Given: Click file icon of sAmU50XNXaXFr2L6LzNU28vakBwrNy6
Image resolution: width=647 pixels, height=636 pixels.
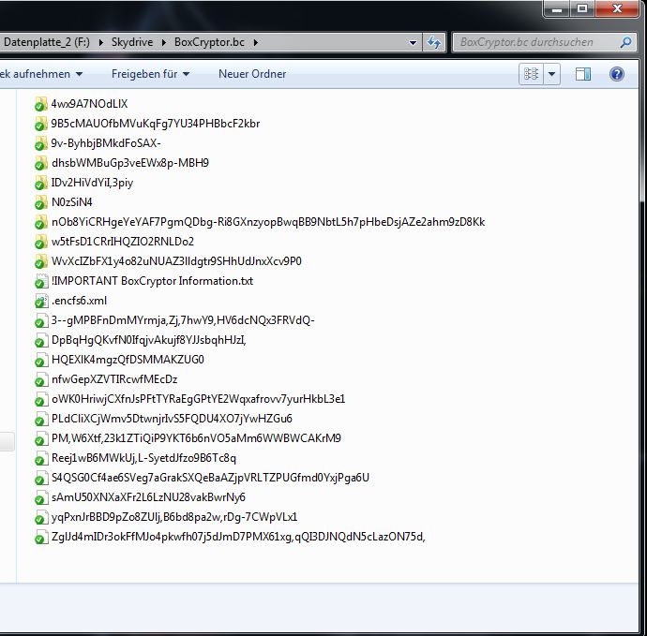Looking at the screenshot, I should 40,498.
